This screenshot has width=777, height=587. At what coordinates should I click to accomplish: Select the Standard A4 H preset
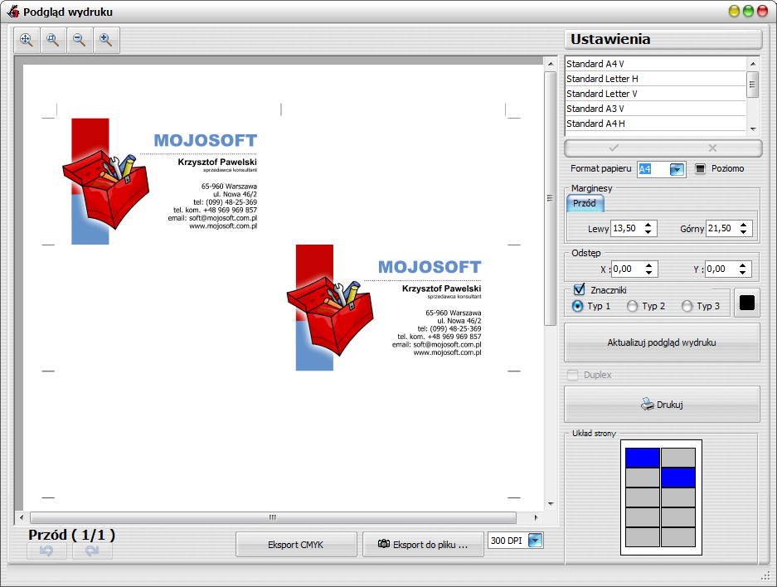pyautogui.click(x=655, y=124)
